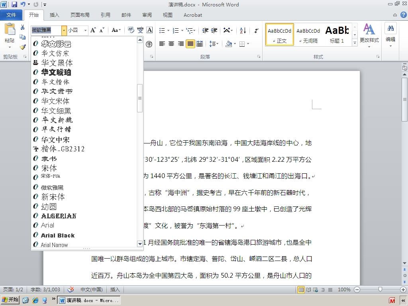Click the font list scrollbar thumb
Screen dimensions: 408x306
[x=140, y=98]
